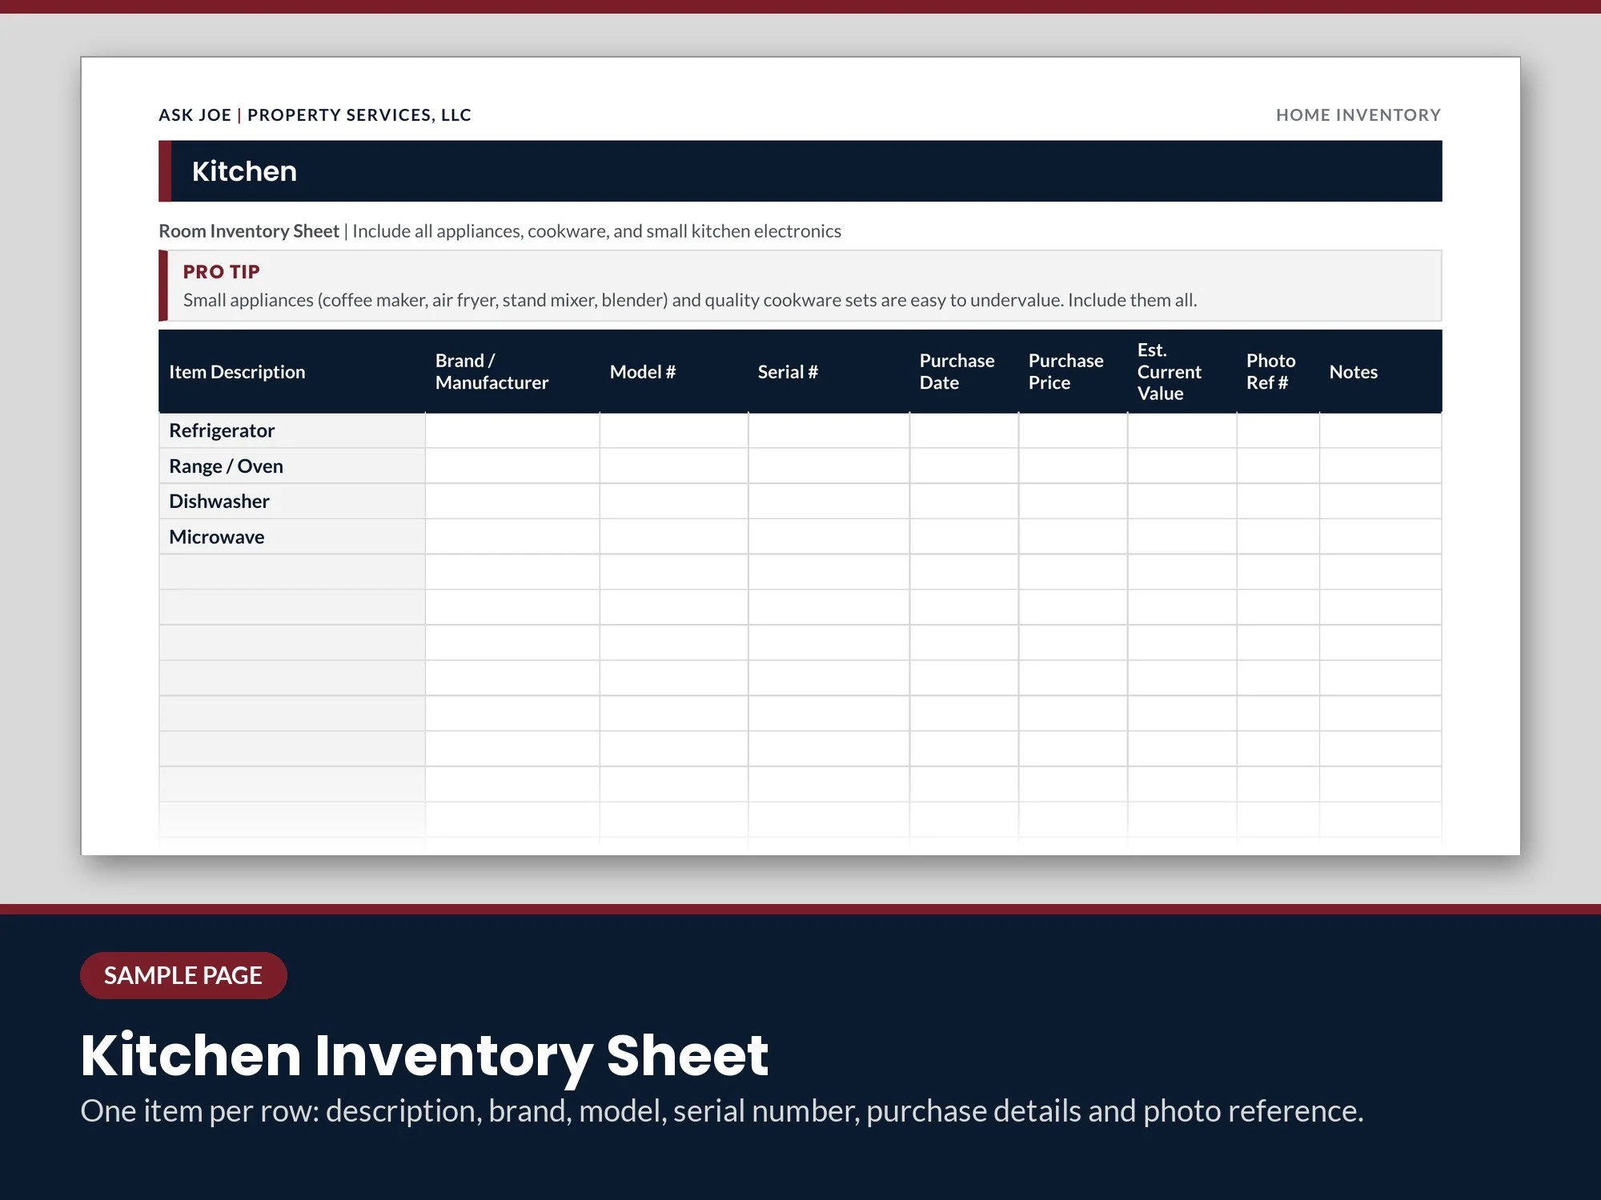Click the PROPERTY SERVICES, LLC text
This screenshot has height=1200, width=1601.
pyautogui.click(x=359, y=114)
